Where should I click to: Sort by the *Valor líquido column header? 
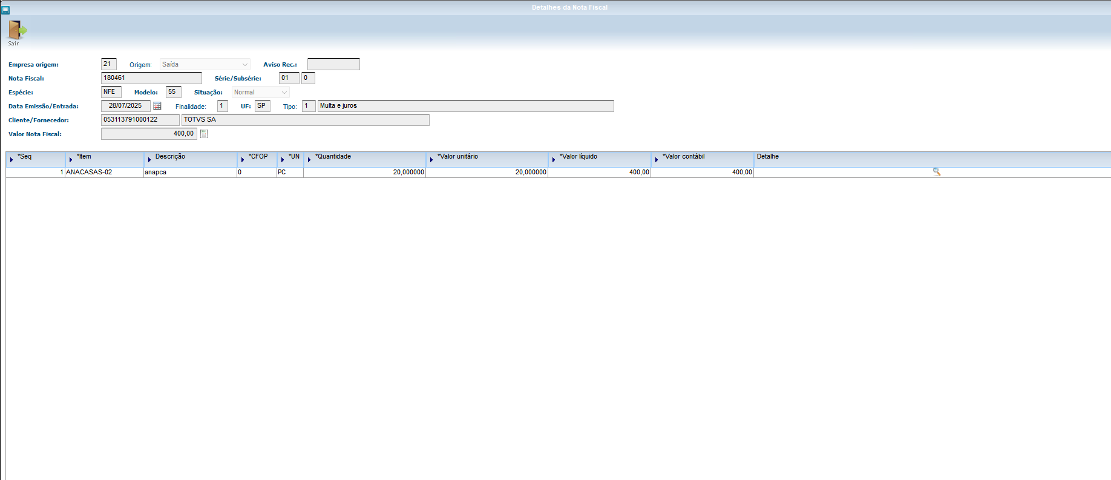[x=600, y=159]
